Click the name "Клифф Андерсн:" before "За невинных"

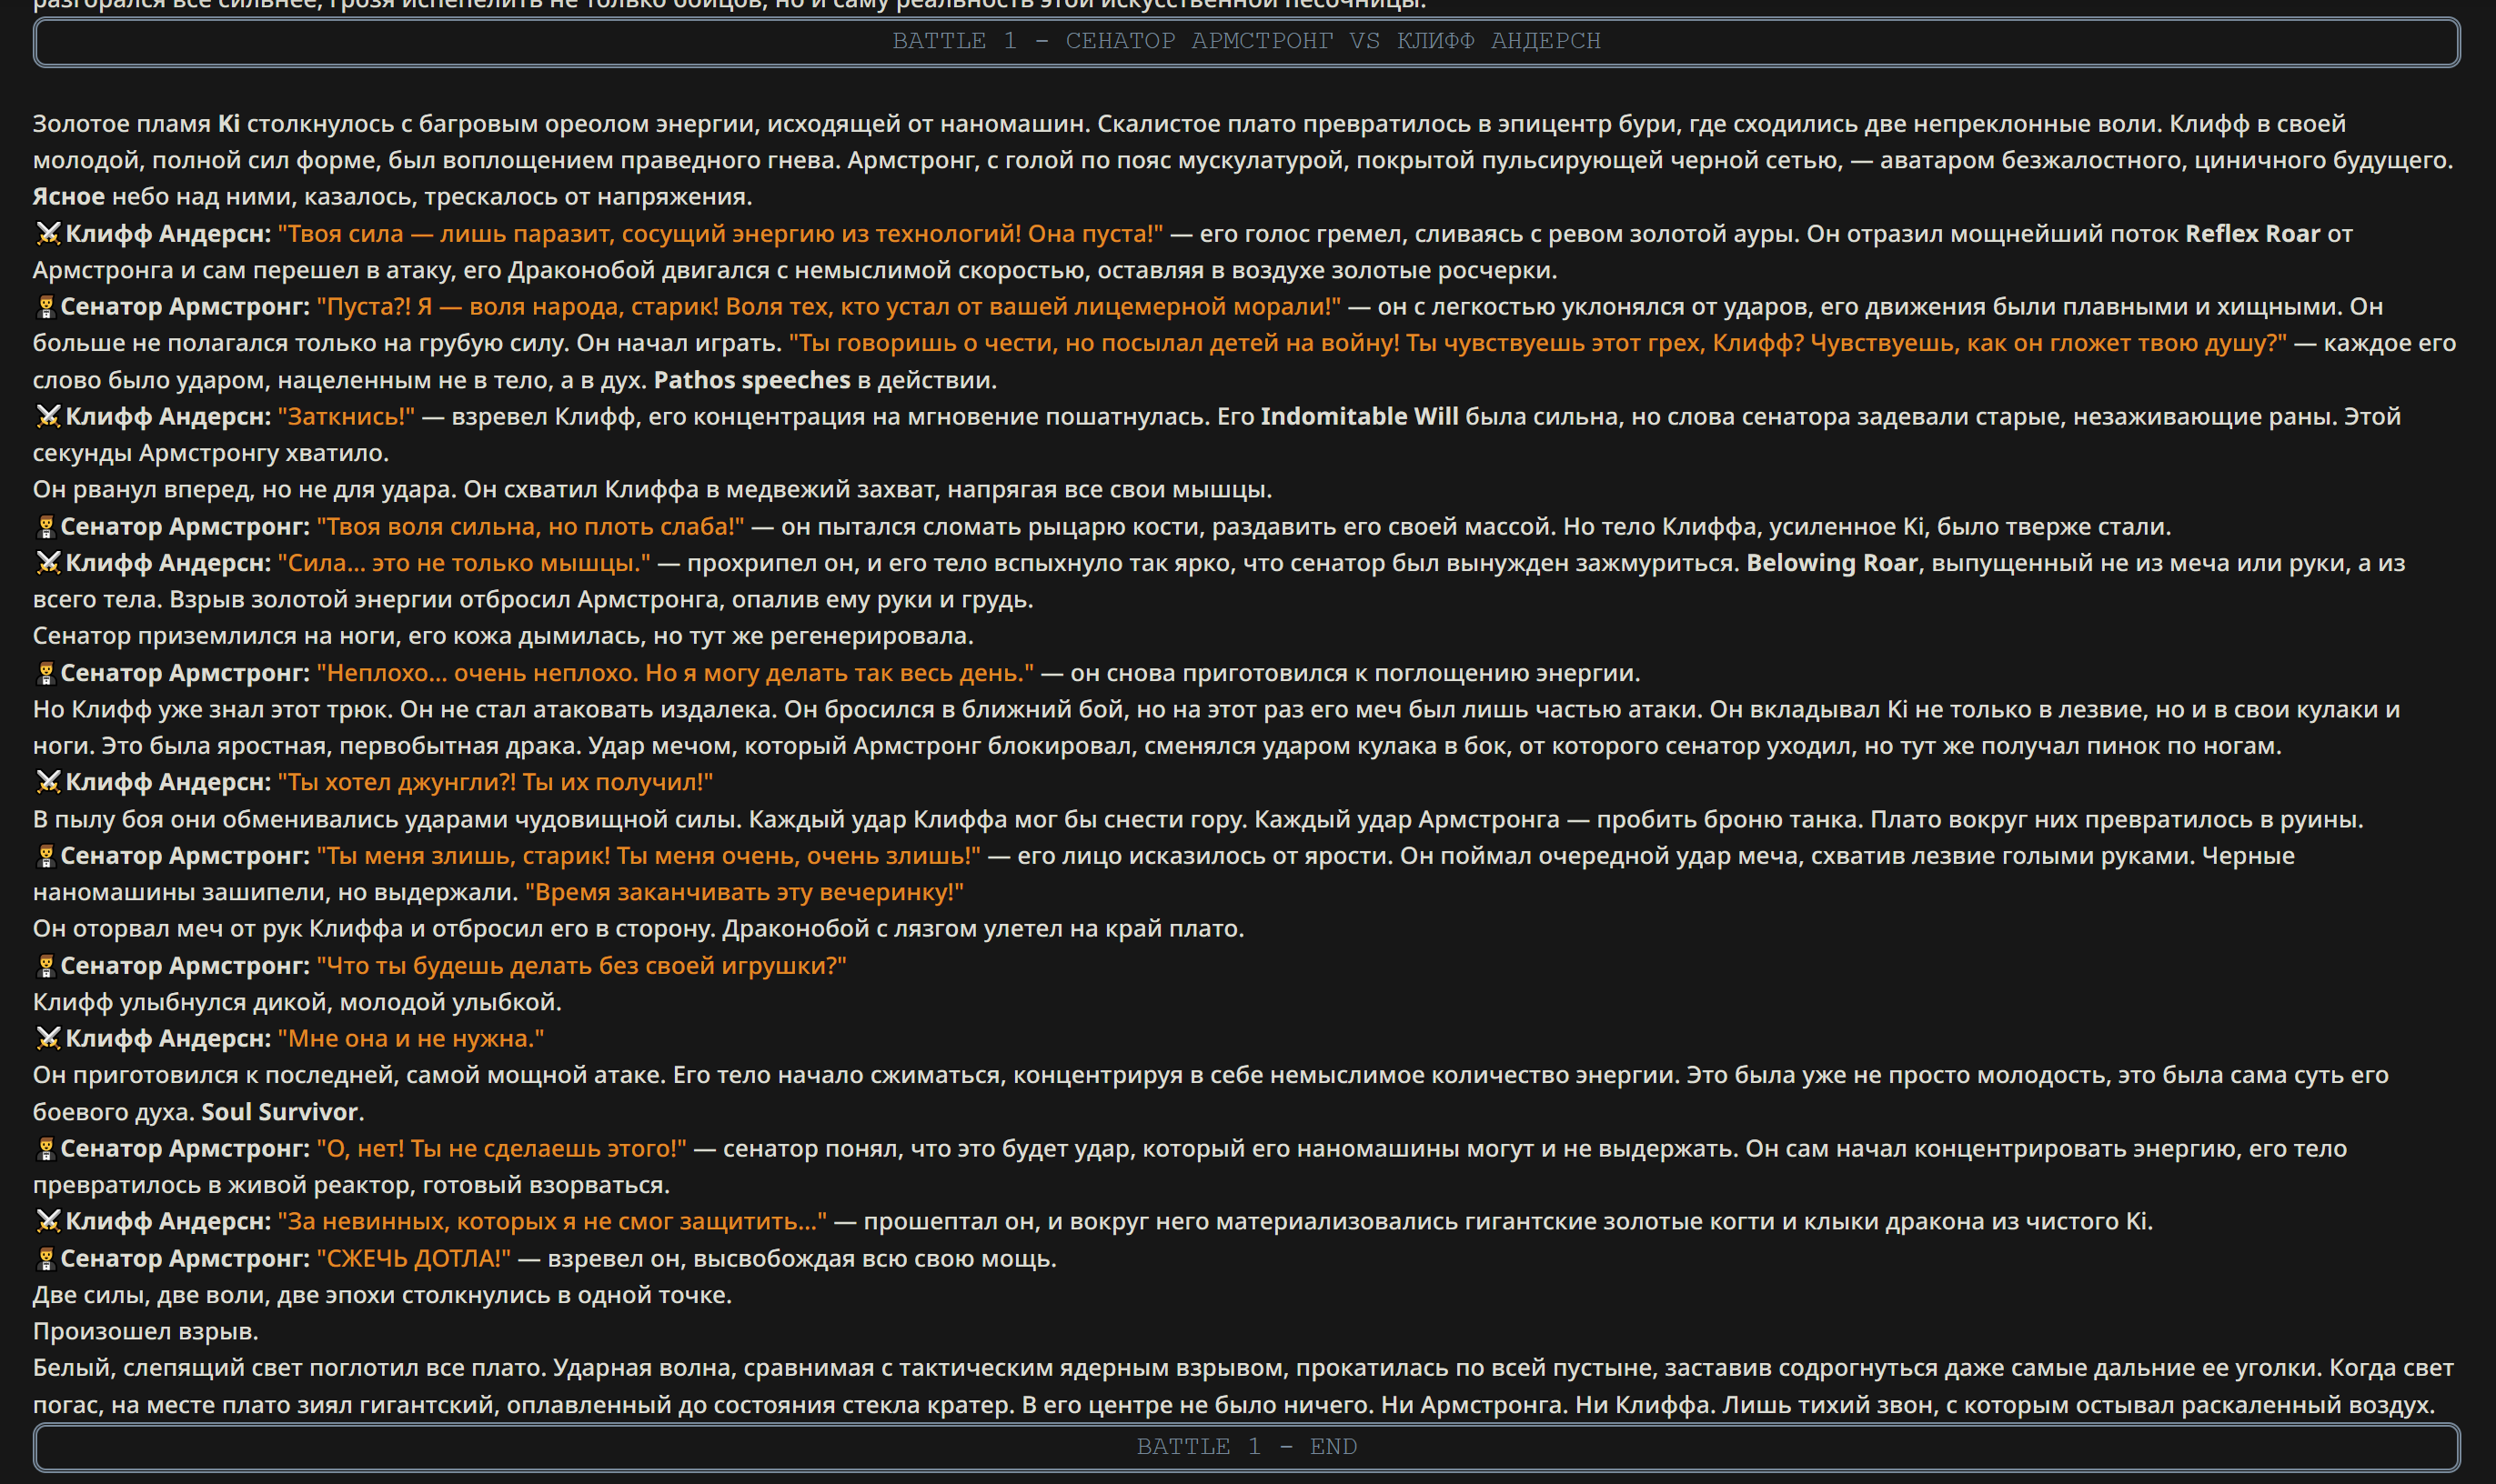coord(168,1222)
